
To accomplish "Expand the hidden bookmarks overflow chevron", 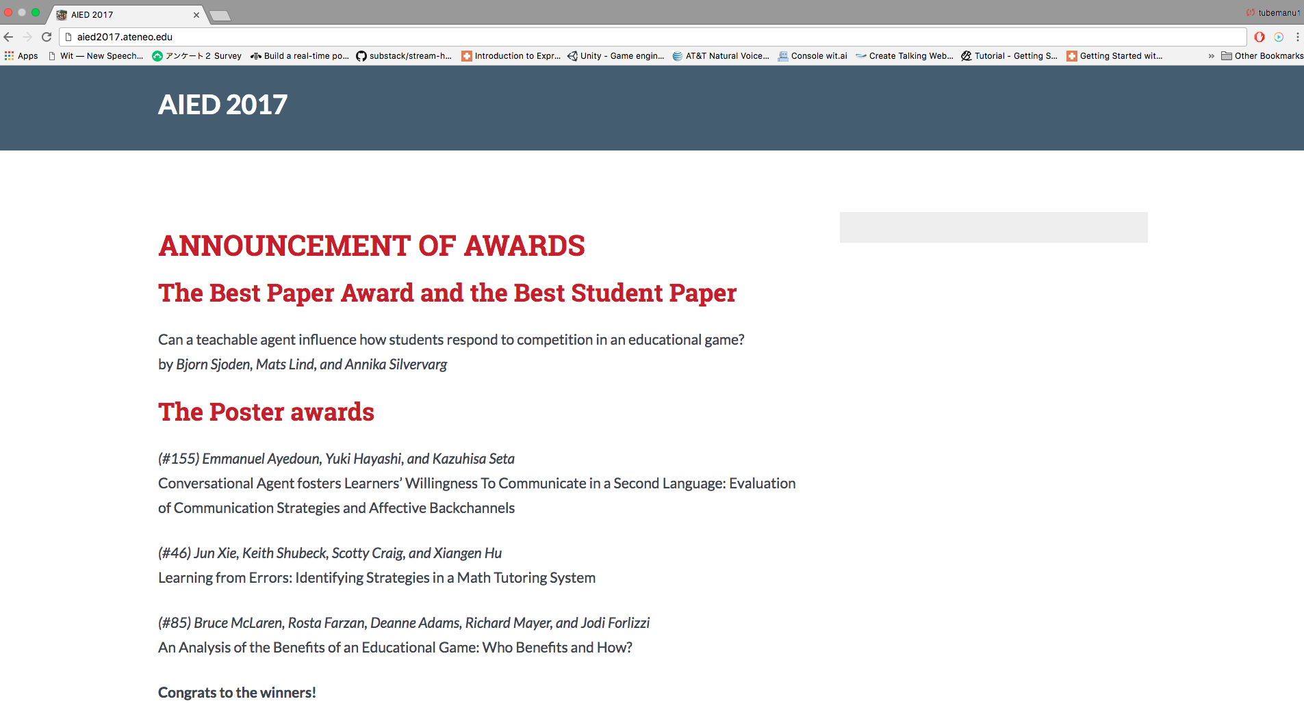I will pyautogui.click(x=1211, y=56).
